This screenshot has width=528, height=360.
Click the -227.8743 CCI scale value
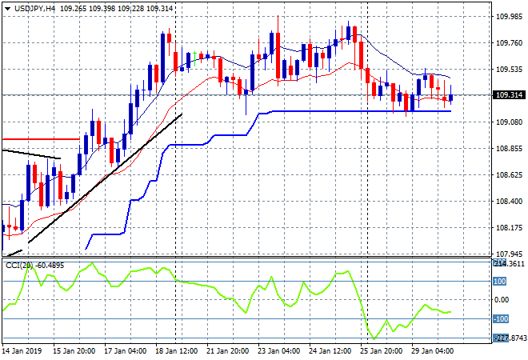click(x=510, y=338)
